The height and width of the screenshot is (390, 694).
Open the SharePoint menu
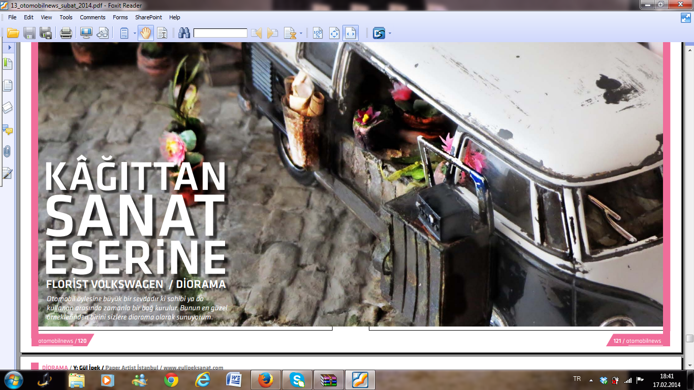pos(148,17)
